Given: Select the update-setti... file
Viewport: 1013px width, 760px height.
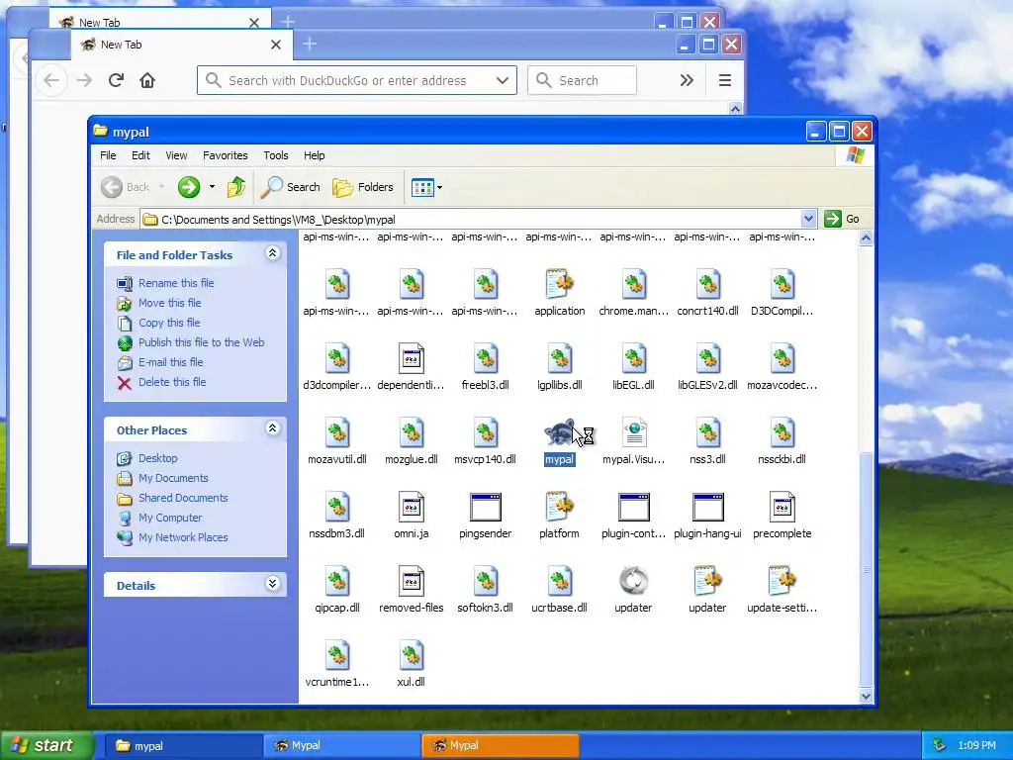Looking at the screenshot, I should [x=782, y=590].
